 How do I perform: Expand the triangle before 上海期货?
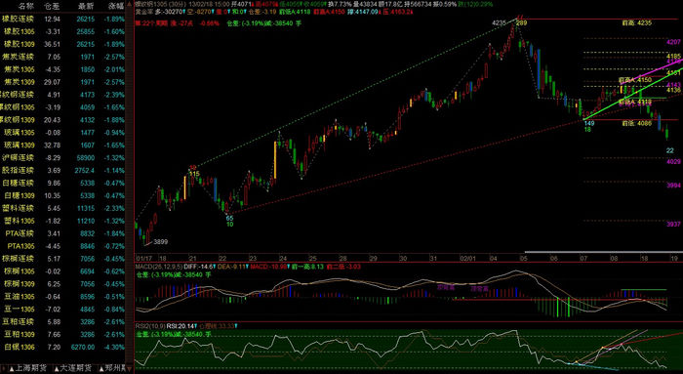pyautogui.click(x=12, y=369)
